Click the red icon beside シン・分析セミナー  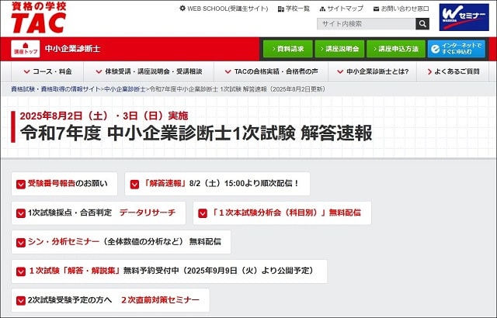(x=21, y=242)
